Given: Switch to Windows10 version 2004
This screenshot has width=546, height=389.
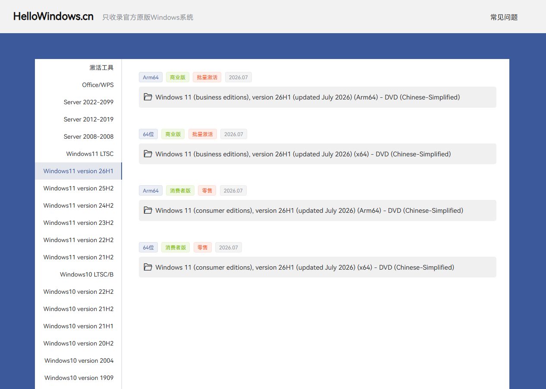Looking at the screenshot, I should click(x=78, y=361).
